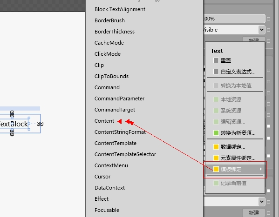Click the right margin link icon of TextBlock
The width and height of the screenshot is (279, 217).
click(40, 124)
